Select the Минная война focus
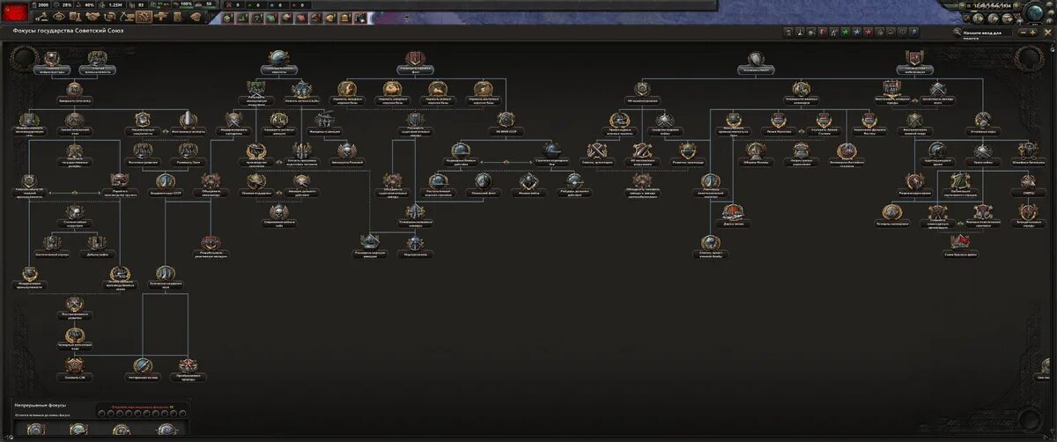 tap(528, 187)
